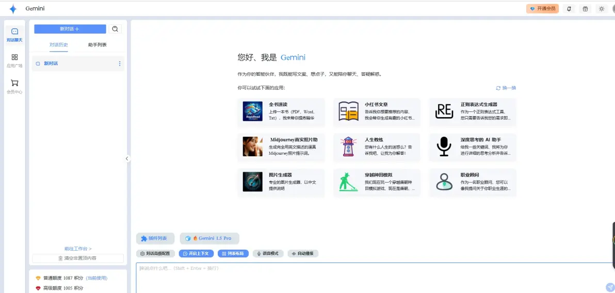The width and height of the screenshot is (615, 293).
Task: Select the 新对话 conversation in history
Action: pos(78,63)
